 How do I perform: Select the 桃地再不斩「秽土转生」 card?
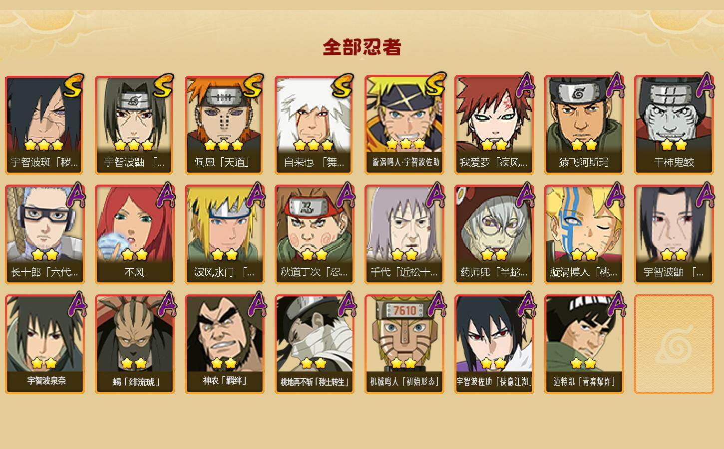point(314,344)
